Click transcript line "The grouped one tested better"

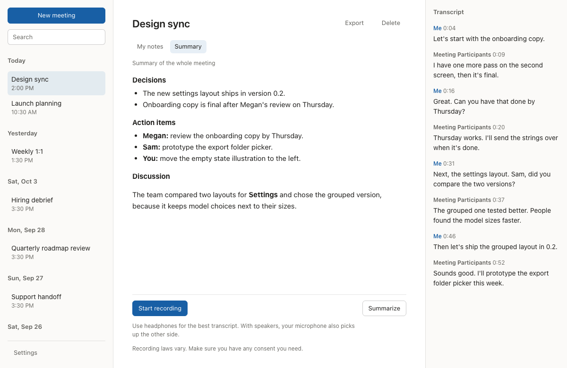click(x=492, y=216)
